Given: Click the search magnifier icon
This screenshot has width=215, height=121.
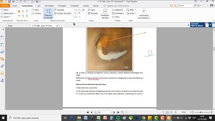Looking at the screenshot, I should click(x=195, y=5).
